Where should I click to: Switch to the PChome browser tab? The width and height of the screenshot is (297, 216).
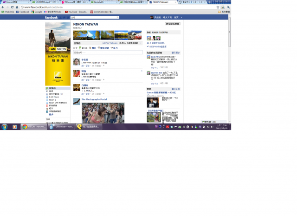[x=75, y=2]
